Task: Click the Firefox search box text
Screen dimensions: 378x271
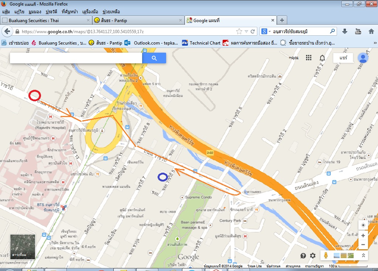Action: click(290, 32)
